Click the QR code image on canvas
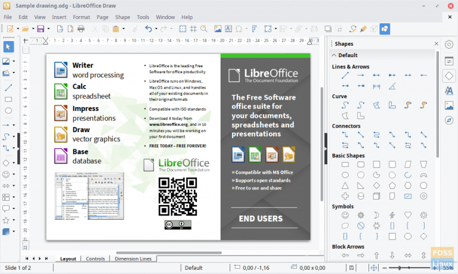 (x=178, y=197)
